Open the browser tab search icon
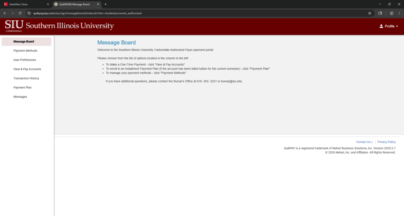Image resolution: width=404 pixels, height=216 pixels. click(x=380, y=13)
